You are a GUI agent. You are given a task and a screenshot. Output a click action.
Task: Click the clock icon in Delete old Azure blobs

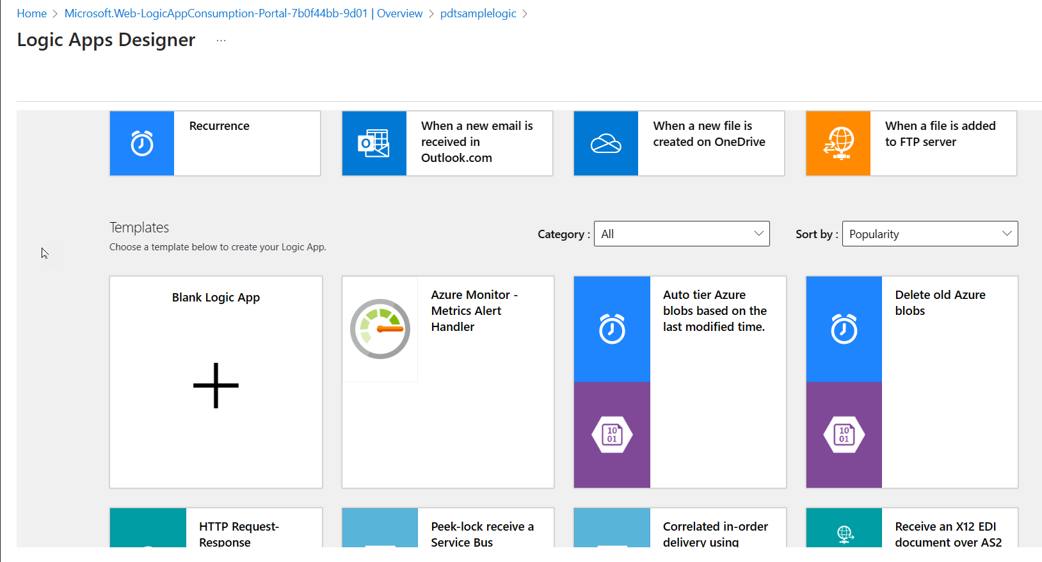click(844, 329)
